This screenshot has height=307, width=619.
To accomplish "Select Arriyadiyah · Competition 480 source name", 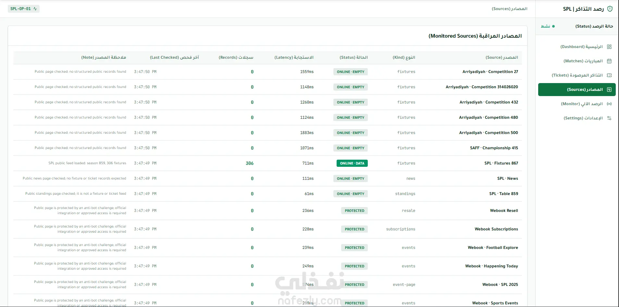I will pos(489,117).
